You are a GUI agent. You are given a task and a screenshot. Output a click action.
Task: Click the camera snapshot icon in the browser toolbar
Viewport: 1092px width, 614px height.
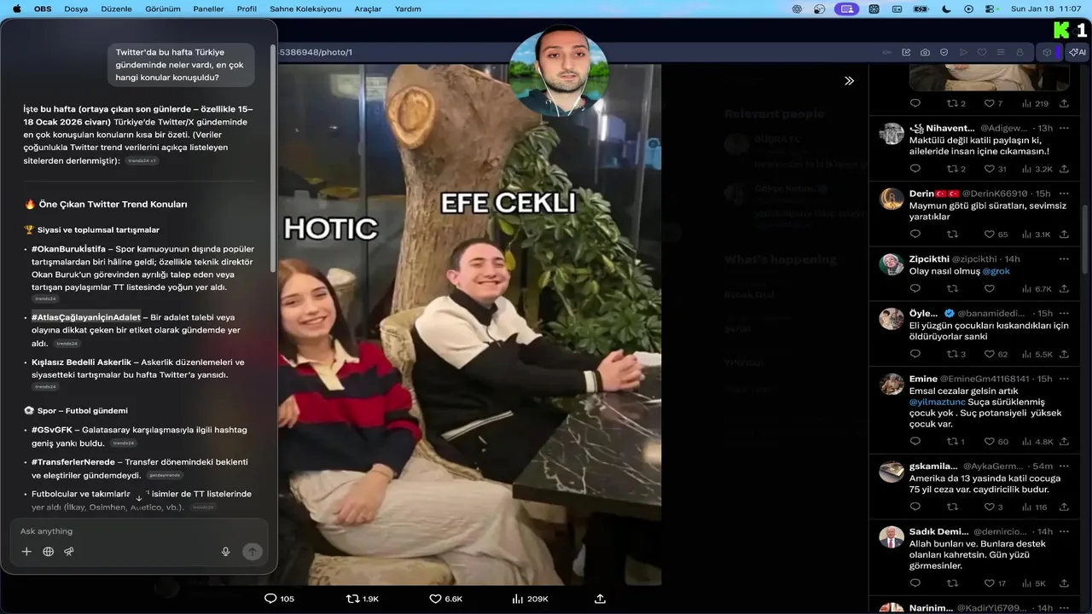[925, 52]
